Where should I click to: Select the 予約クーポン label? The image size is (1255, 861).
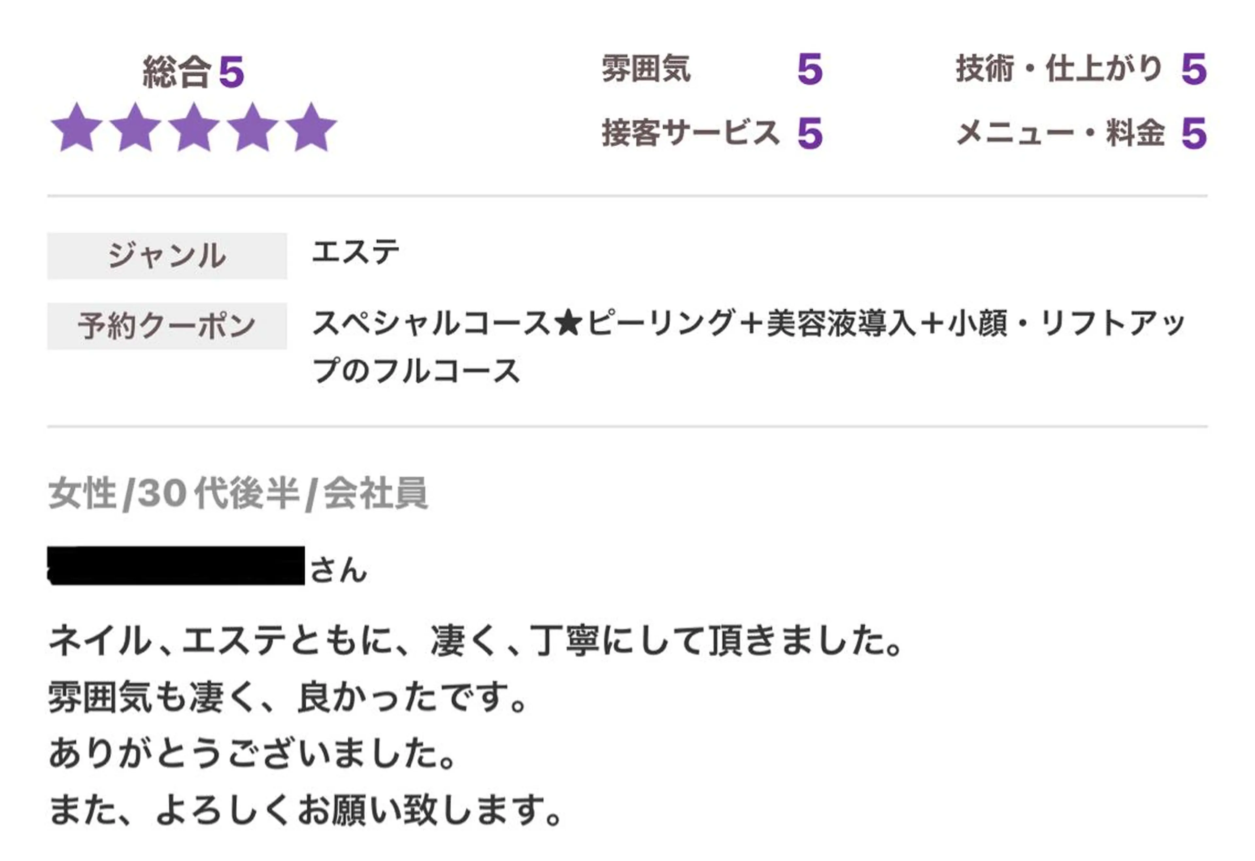(167, 326)
